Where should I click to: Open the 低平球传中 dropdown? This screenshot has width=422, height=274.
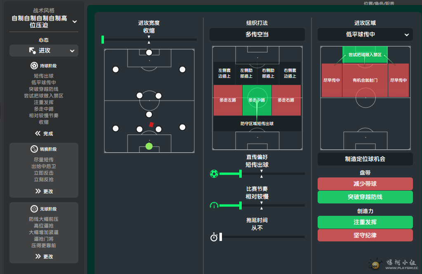tap(365, 34)
